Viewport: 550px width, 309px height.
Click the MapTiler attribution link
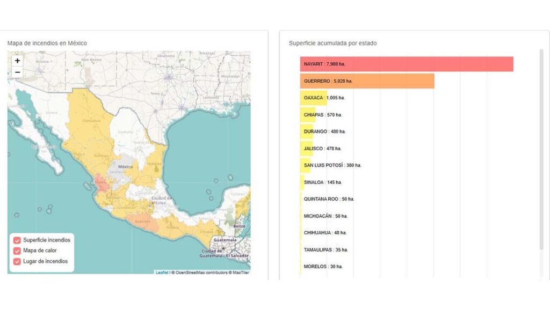tap(241, 272)
